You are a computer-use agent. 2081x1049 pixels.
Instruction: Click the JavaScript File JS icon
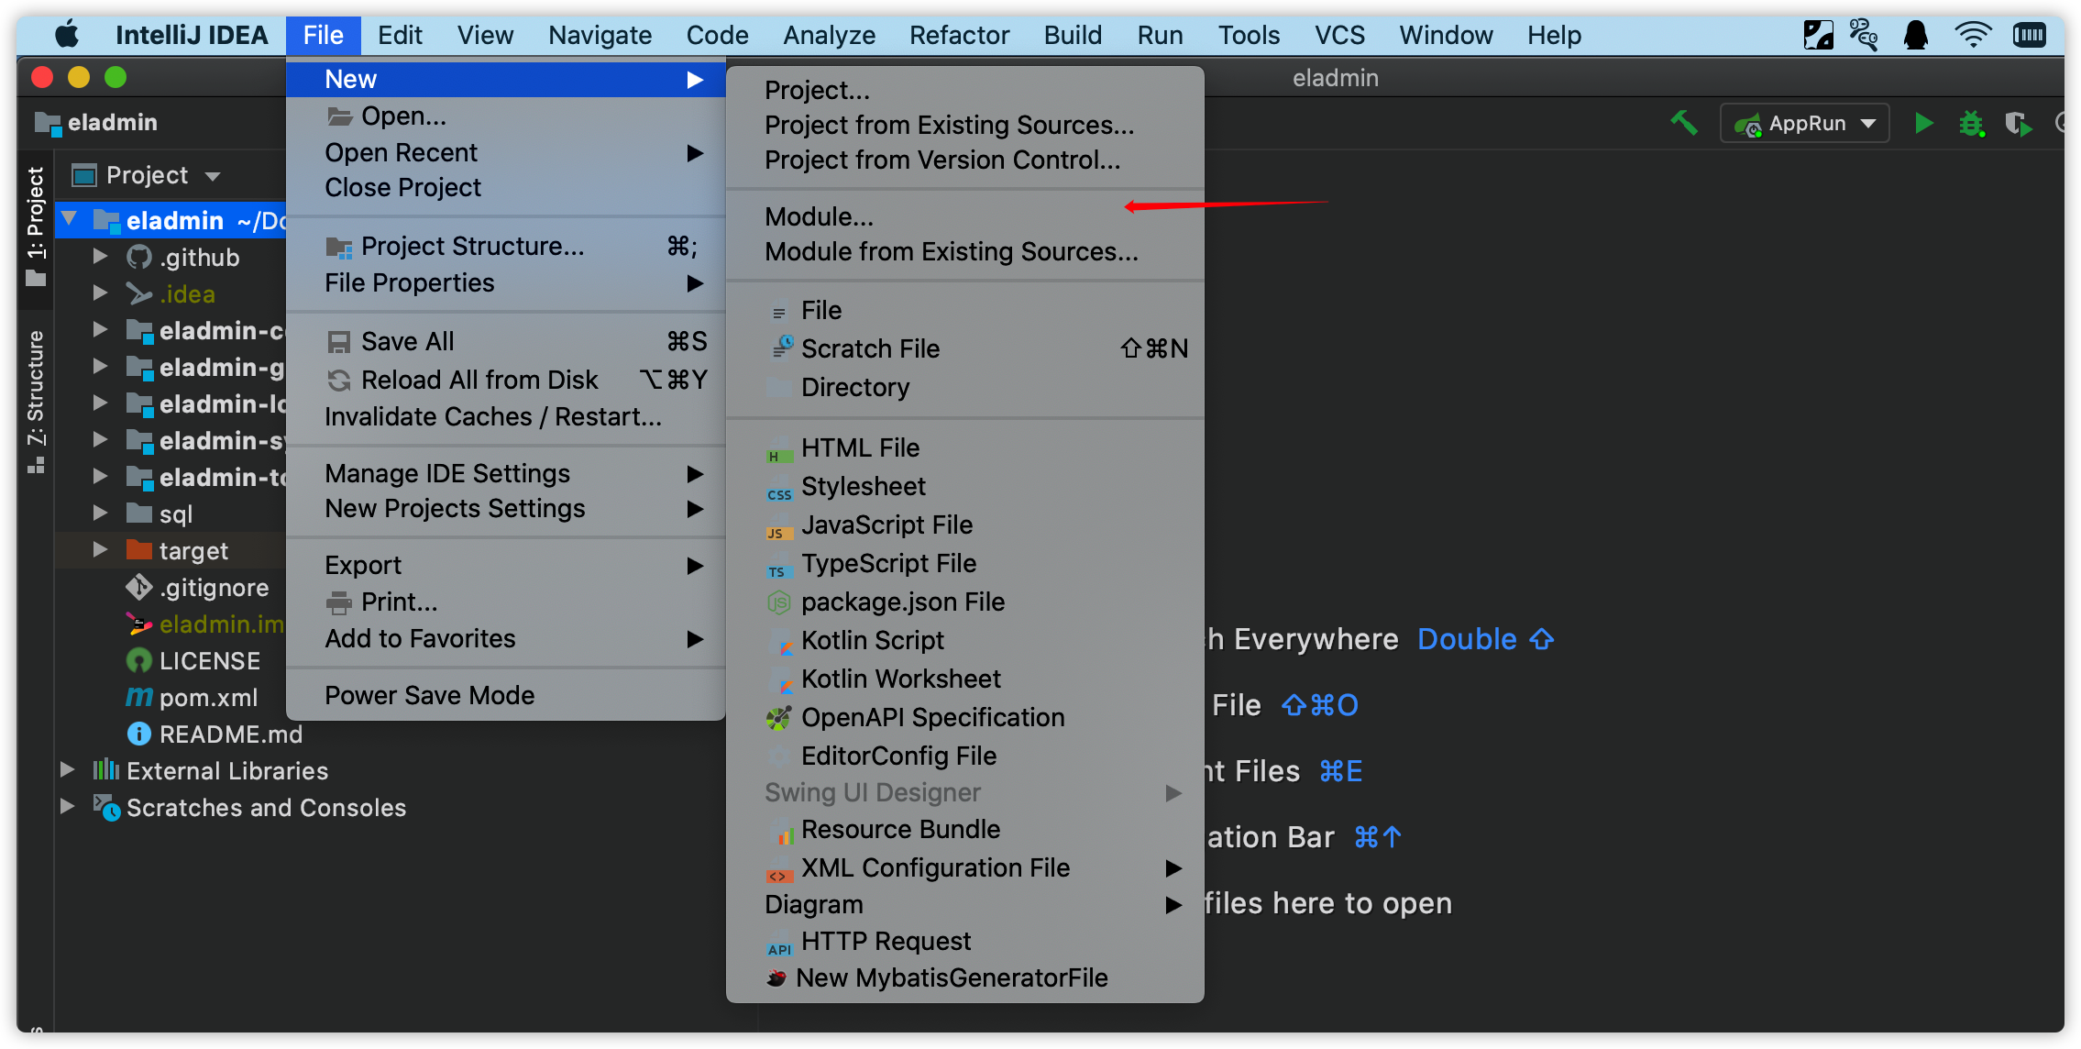[x=778, y=526]
